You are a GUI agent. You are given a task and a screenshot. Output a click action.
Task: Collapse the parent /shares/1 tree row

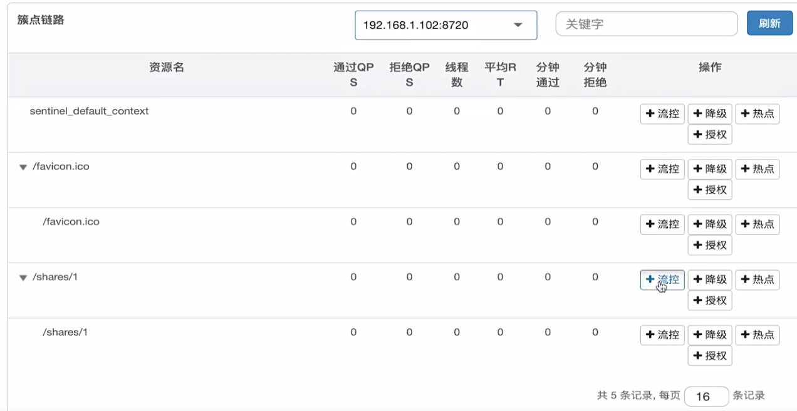click(23, 278)
